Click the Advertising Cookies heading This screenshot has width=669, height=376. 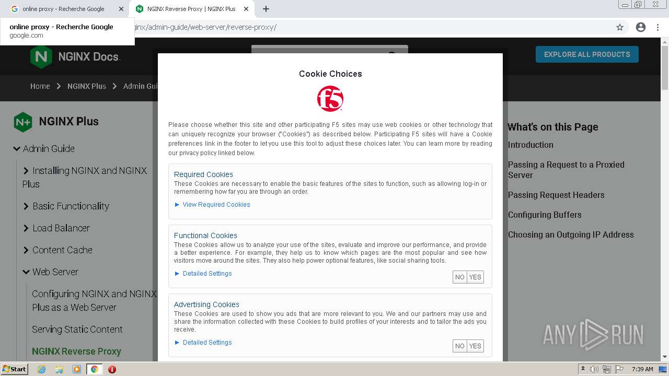(x=206, y=304)
